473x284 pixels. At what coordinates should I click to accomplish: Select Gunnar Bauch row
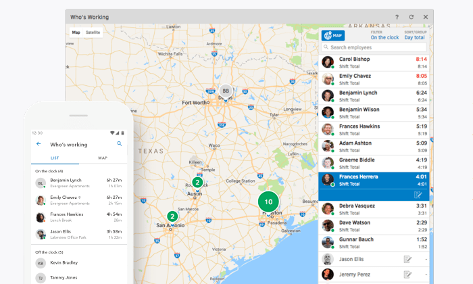(374, 243)
